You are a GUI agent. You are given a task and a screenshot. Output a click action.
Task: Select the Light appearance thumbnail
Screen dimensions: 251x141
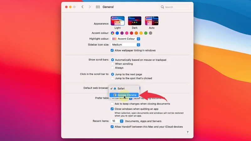[118, 21]
